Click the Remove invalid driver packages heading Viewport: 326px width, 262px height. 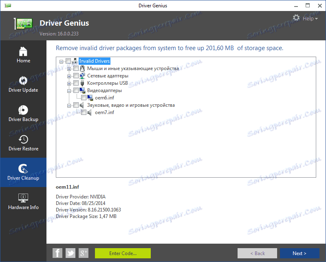tap(170, 48)
